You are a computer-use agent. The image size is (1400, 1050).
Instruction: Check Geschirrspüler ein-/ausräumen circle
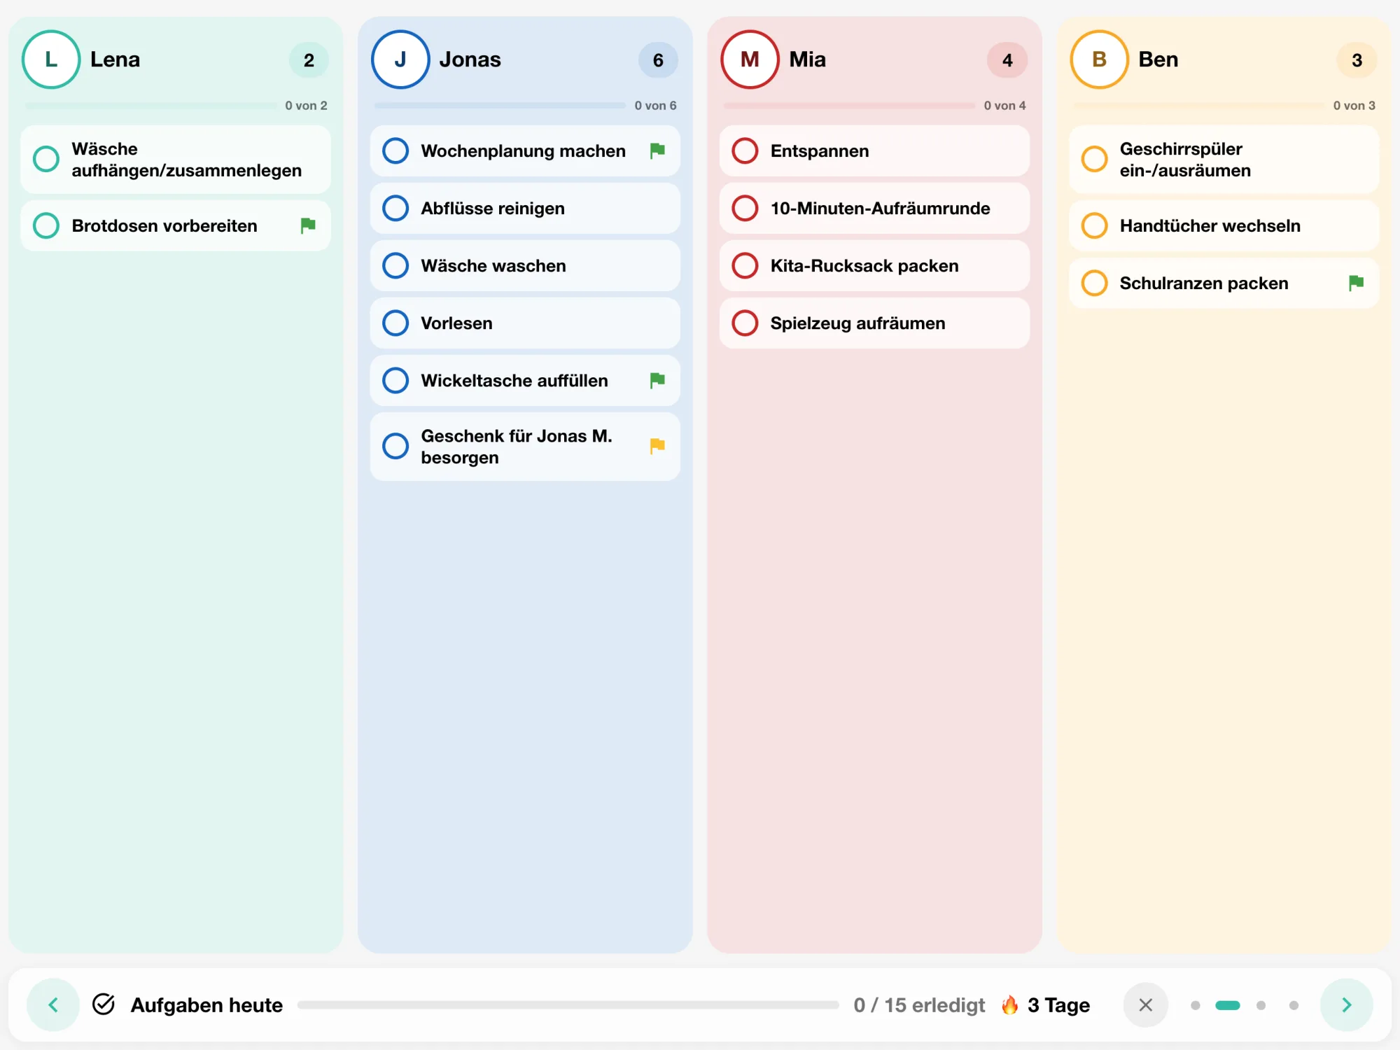tap(1094, 159)
